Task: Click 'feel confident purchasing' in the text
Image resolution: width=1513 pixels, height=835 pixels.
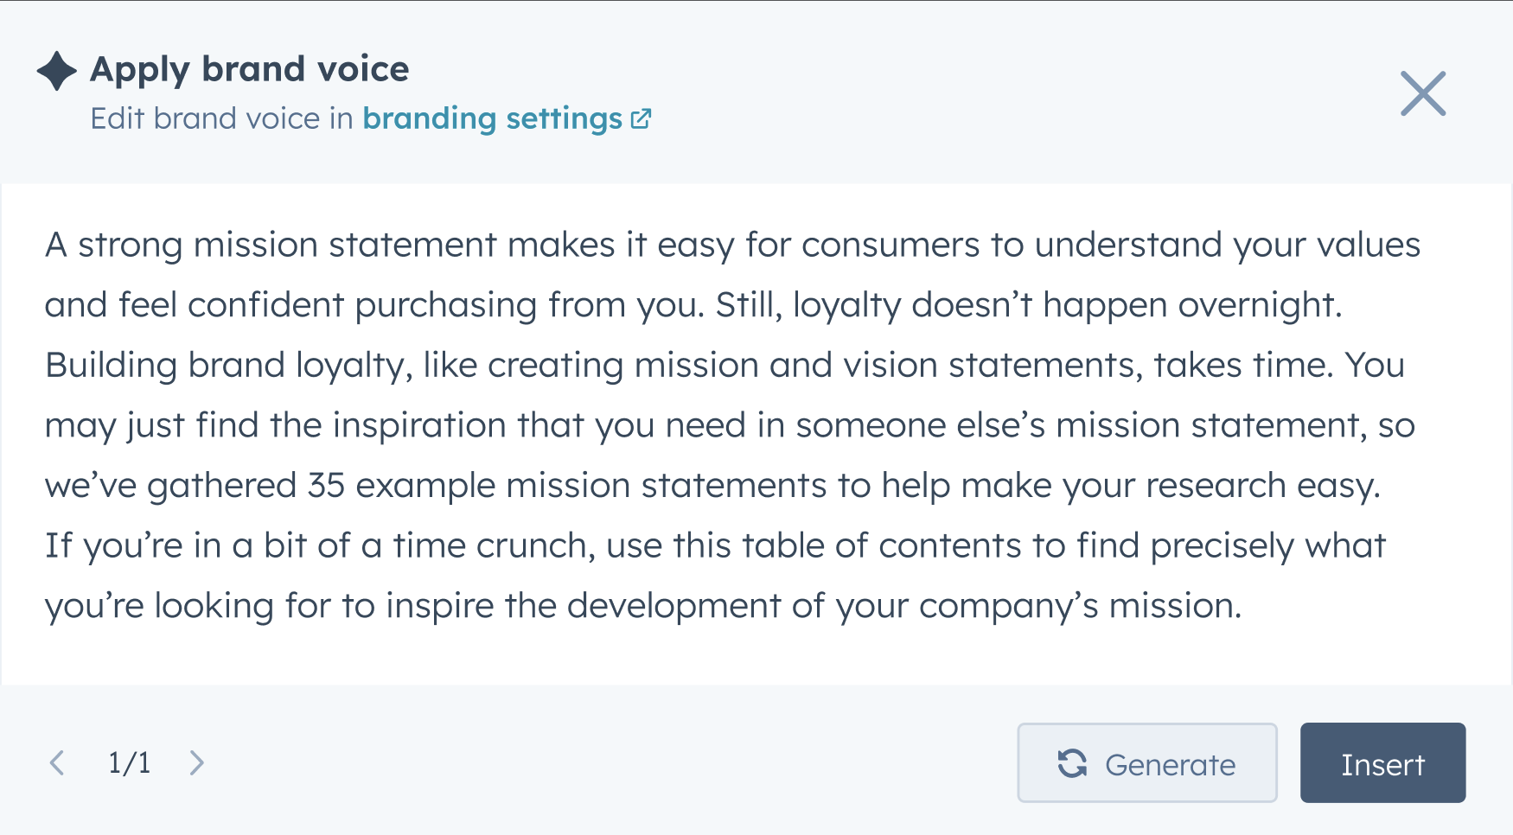Action: click(x=328, y=305)
